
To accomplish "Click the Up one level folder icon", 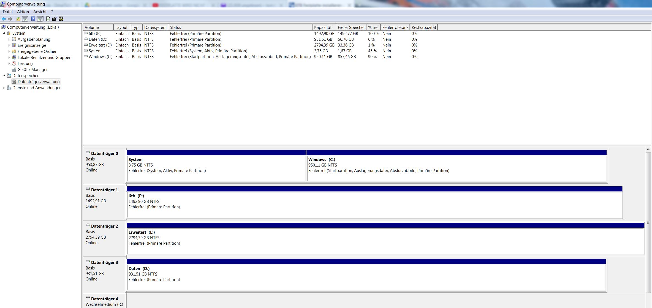I will pos(18,19).
